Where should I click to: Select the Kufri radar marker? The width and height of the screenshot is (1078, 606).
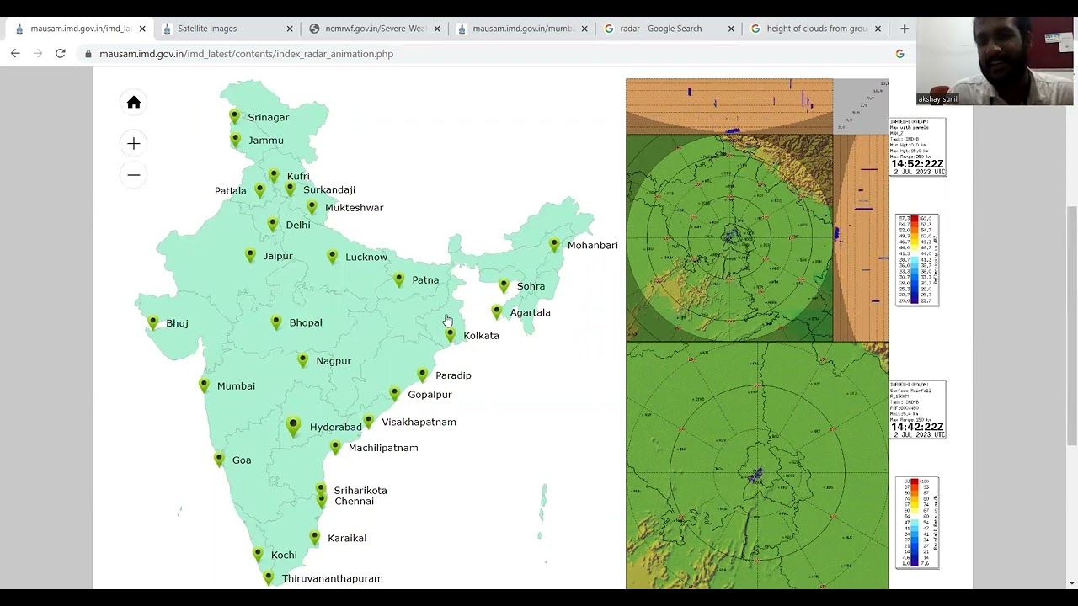point(274,175)
